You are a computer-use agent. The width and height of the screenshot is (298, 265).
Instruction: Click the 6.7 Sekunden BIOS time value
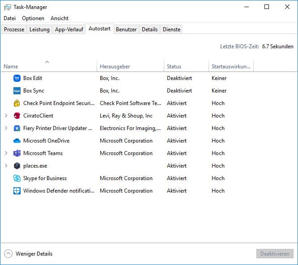(x=278, y=46)
